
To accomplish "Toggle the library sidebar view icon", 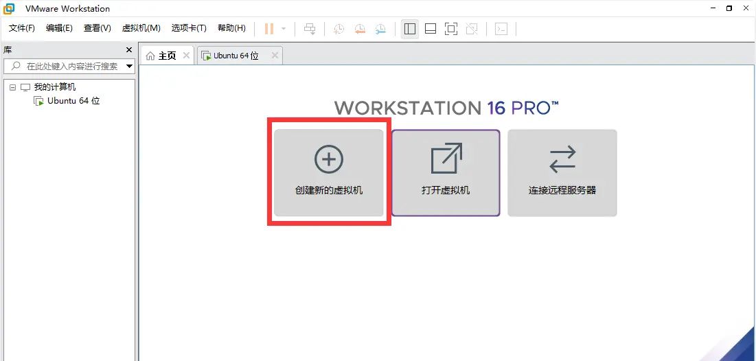I will pyautogui.click(x=410, y=29).
